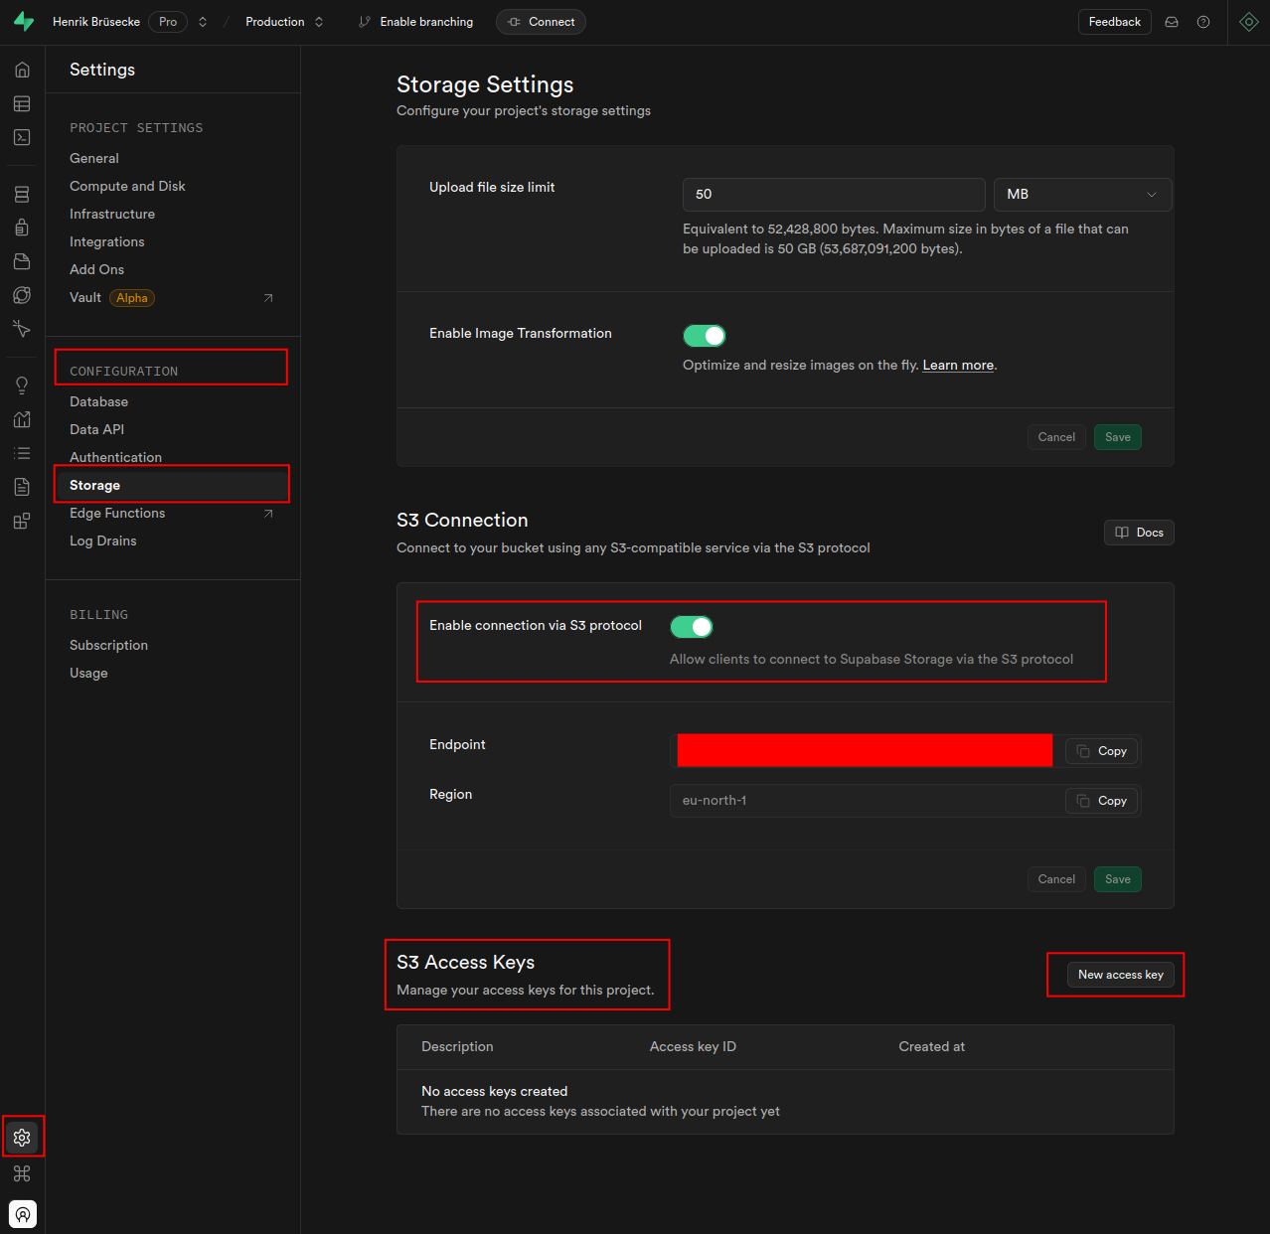Cancel the S3 Connection changes
The height and width of the screenshot is (1234, 1270).
1056,879
